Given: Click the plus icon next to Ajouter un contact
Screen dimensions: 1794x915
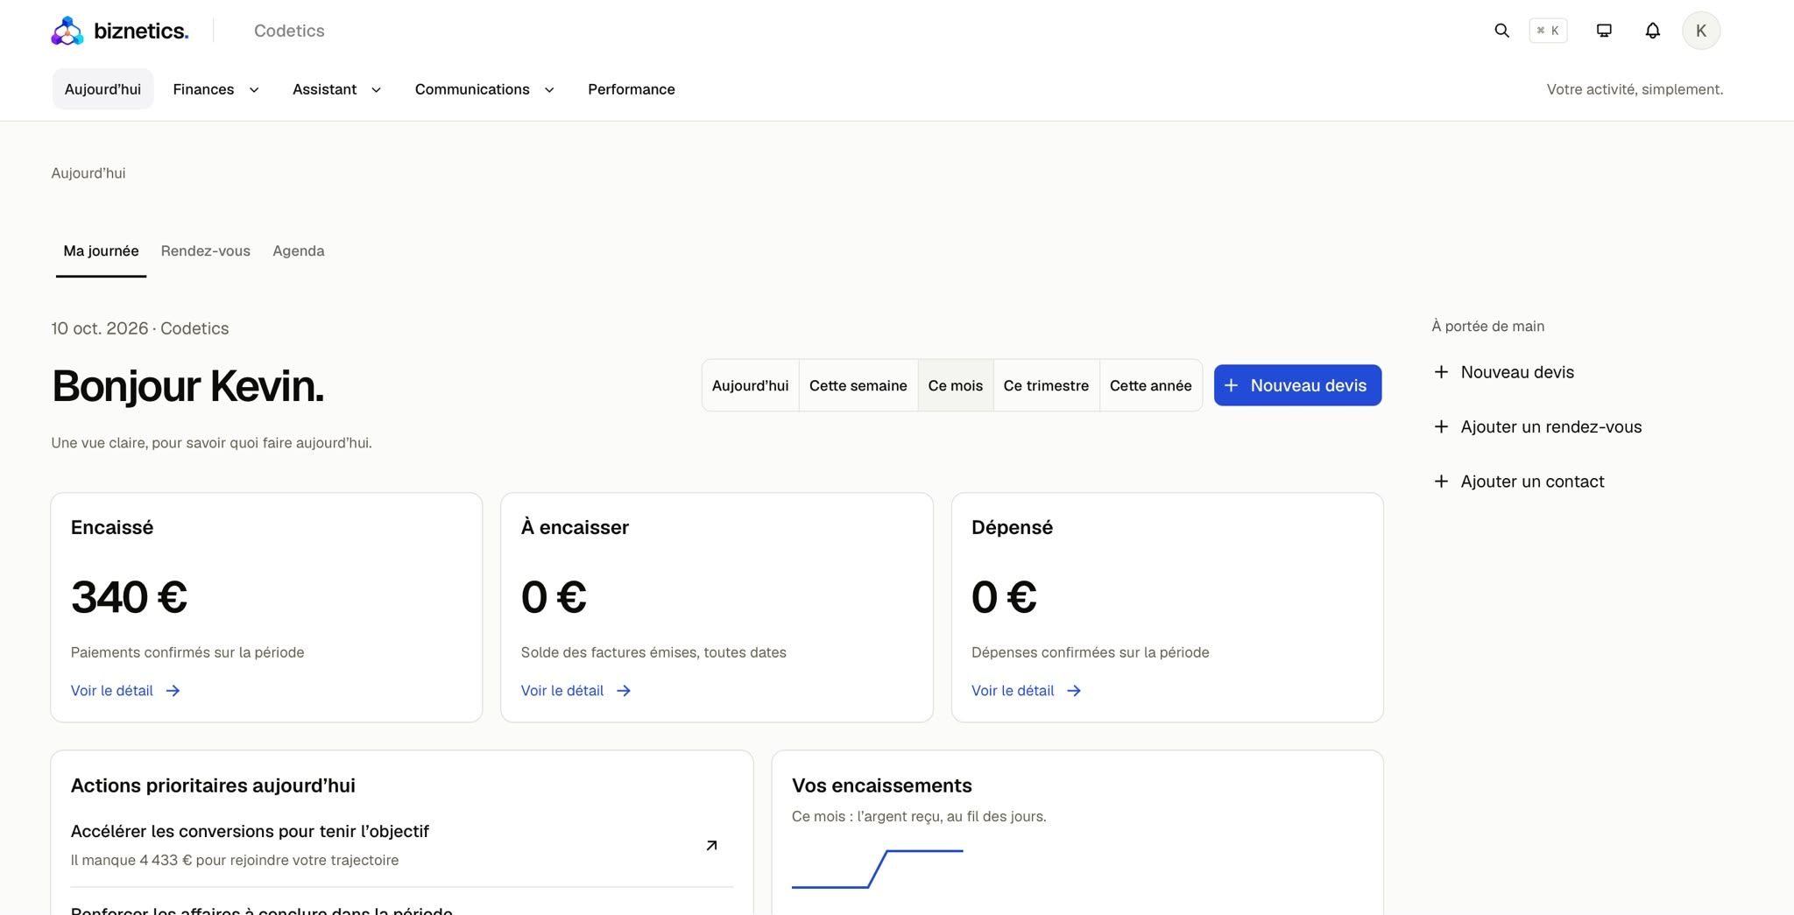Looking at the screenshot, I should pos(1441,481).
